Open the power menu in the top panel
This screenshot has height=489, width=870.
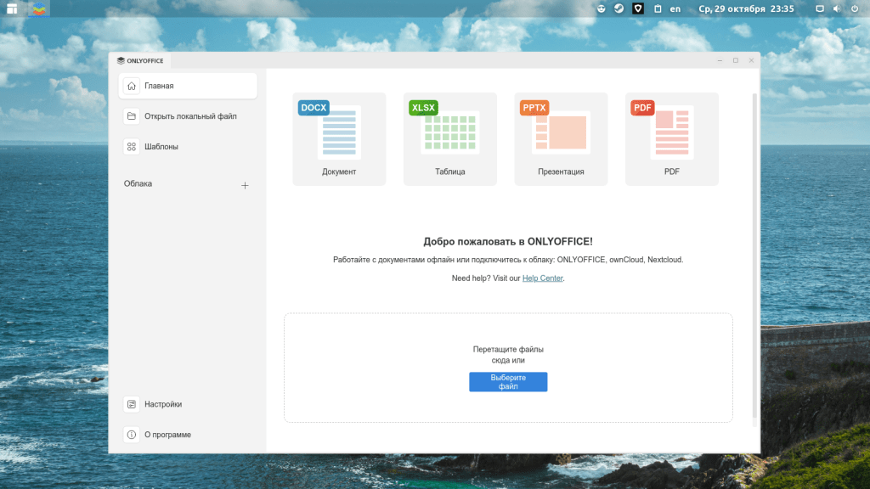[x=854, y=8]
